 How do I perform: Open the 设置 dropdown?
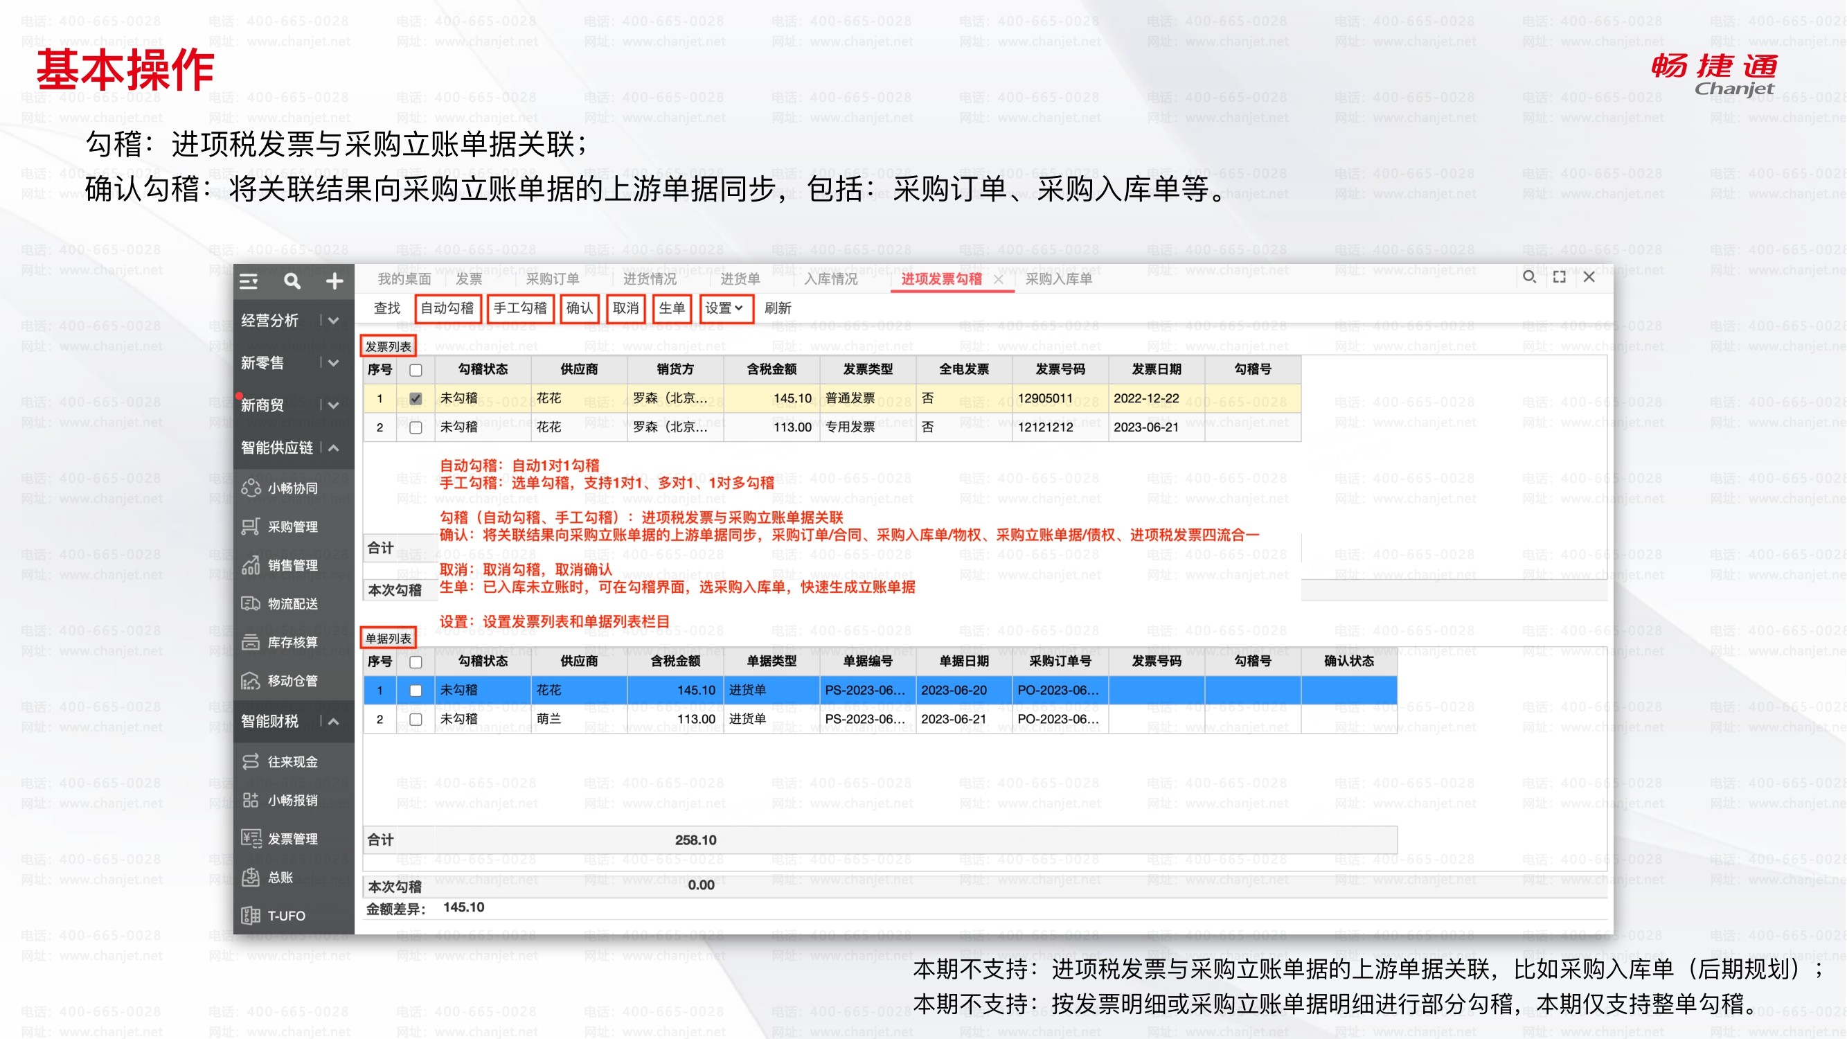[725, 308]
